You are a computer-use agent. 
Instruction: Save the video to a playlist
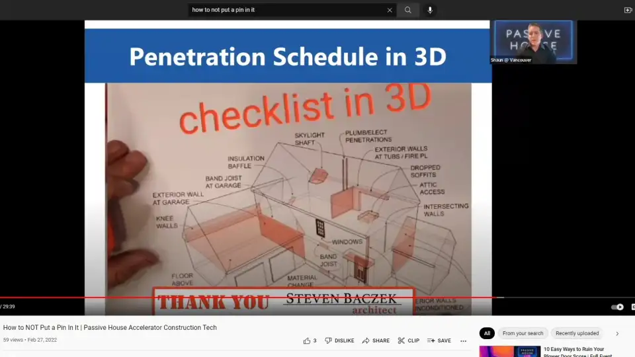[439, 340]
